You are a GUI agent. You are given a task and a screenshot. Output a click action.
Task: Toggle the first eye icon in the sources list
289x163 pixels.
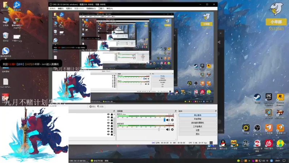click(108, 114)
